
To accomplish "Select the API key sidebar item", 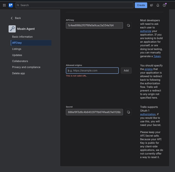I will (31, 43).
